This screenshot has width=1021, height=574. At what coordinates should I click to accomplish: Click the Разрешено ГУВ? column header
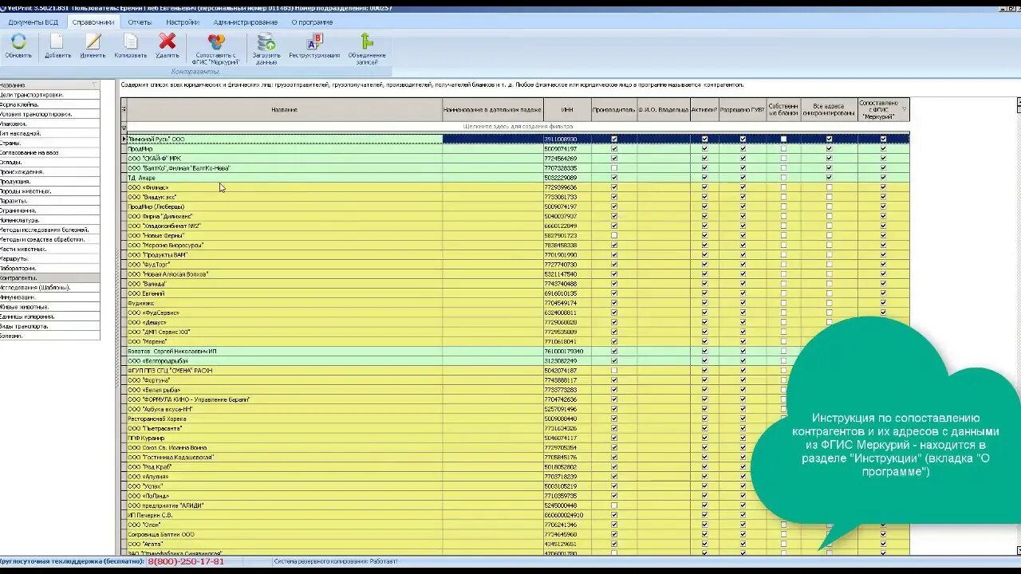(743, 109)
